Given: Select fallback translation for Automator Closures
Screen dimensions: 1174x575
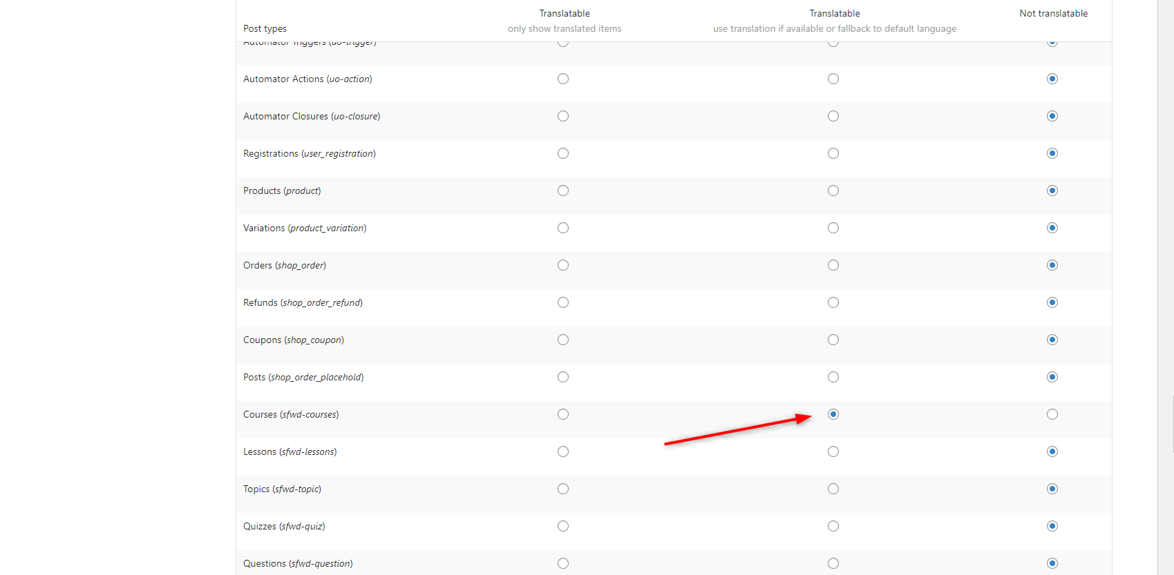Looking at the screenshot, I should pyautogui.click(x=833, y=116).
